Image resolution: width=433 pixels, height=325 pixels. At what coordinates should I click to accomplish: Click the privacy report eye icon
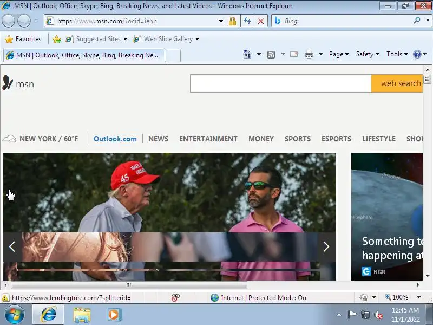coord(175,297)
